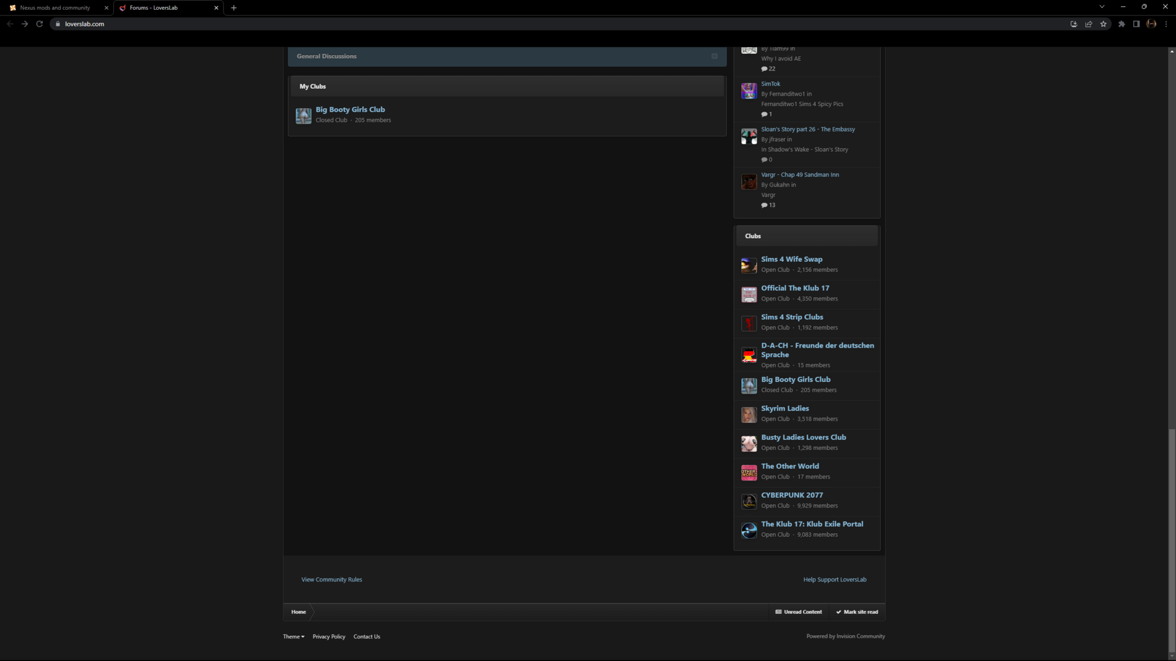
Task: View Community Rules link in footer
Action: [331, 580]
